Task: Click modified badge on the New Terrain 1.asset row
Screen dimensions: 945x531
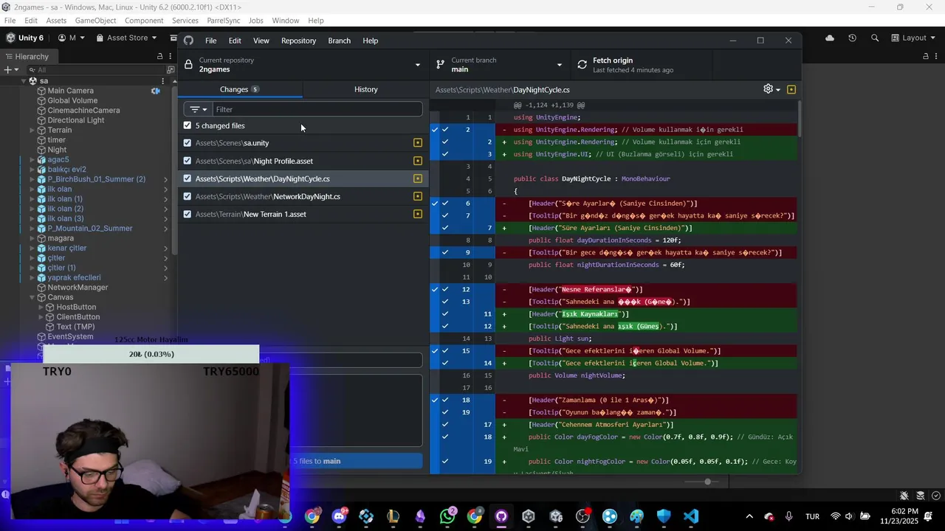Action: [x=418, y=214]
